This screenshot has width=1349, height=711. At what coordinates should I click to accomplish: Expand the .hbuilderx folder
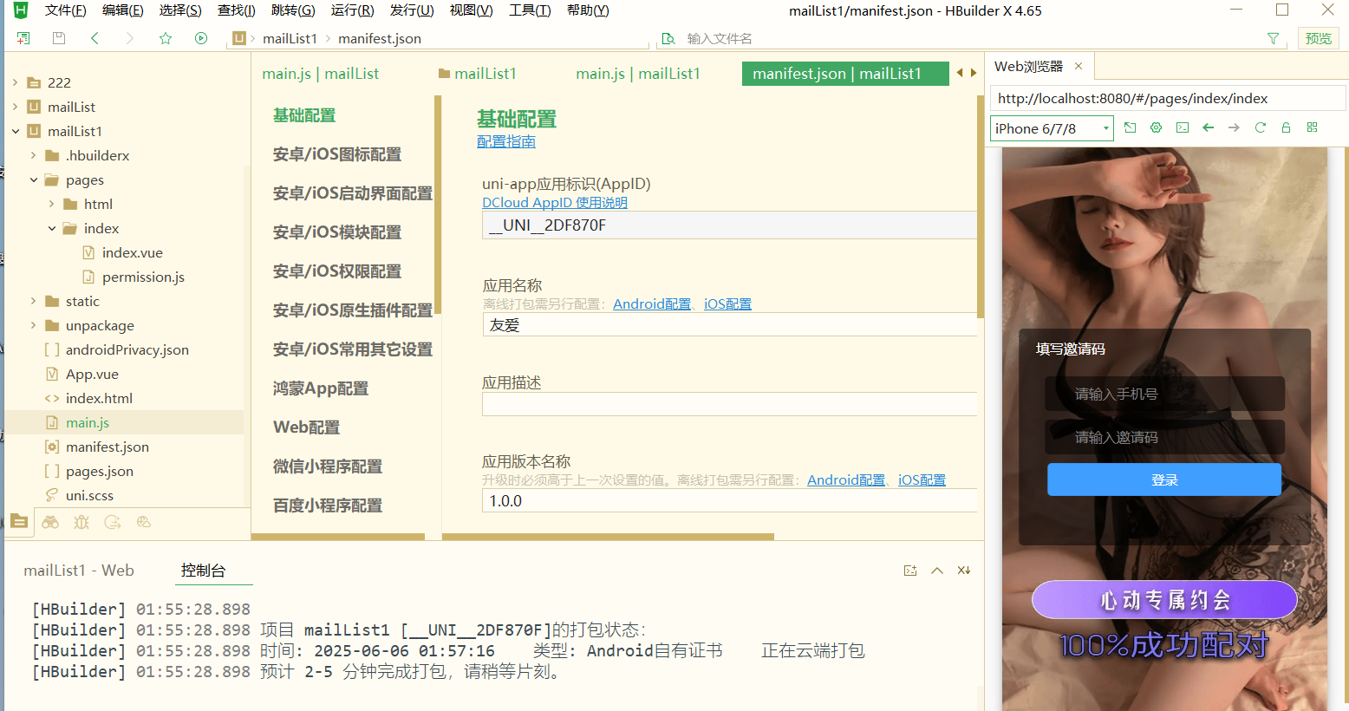coord(34,155)
